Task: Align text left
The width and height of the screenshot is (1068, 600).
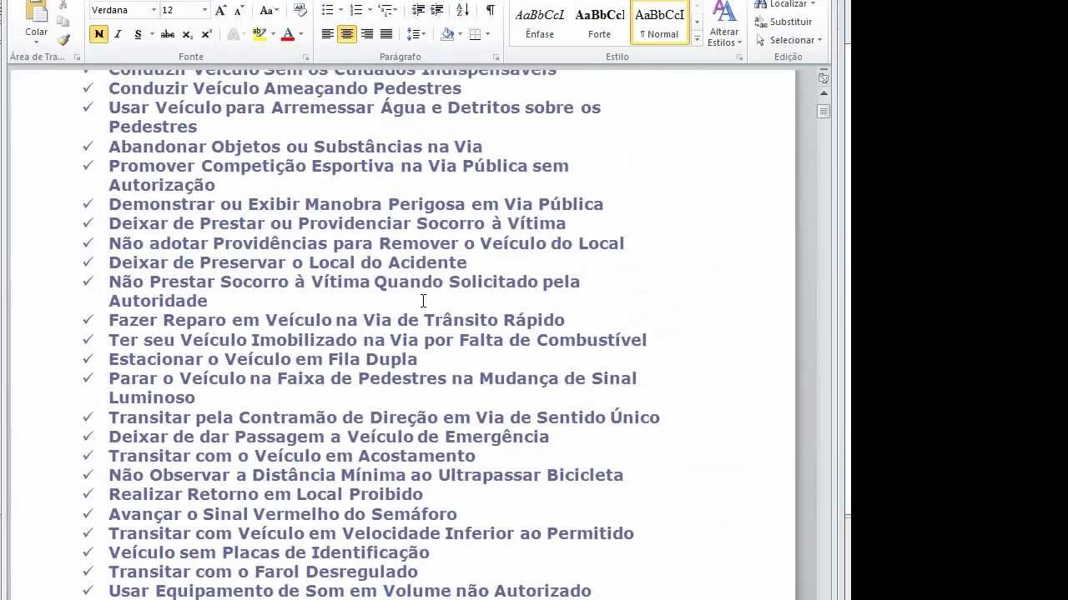Action: click(x=327, y=34)
